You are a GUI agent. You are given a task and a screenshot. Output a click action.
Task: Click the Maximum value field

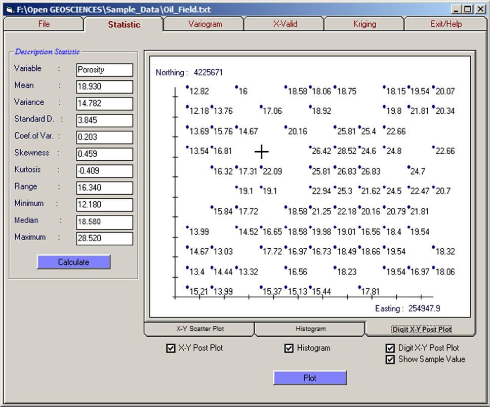(x=104, y=238)
